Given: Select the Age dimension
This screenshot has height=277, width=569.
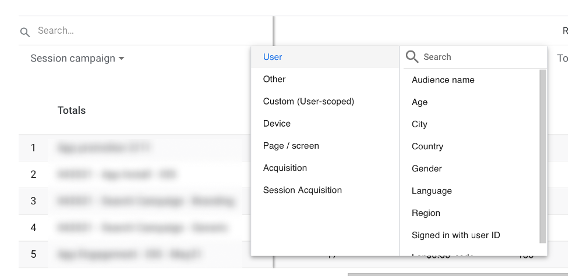Looking at the screenshot, I should (x=419, y=102).
